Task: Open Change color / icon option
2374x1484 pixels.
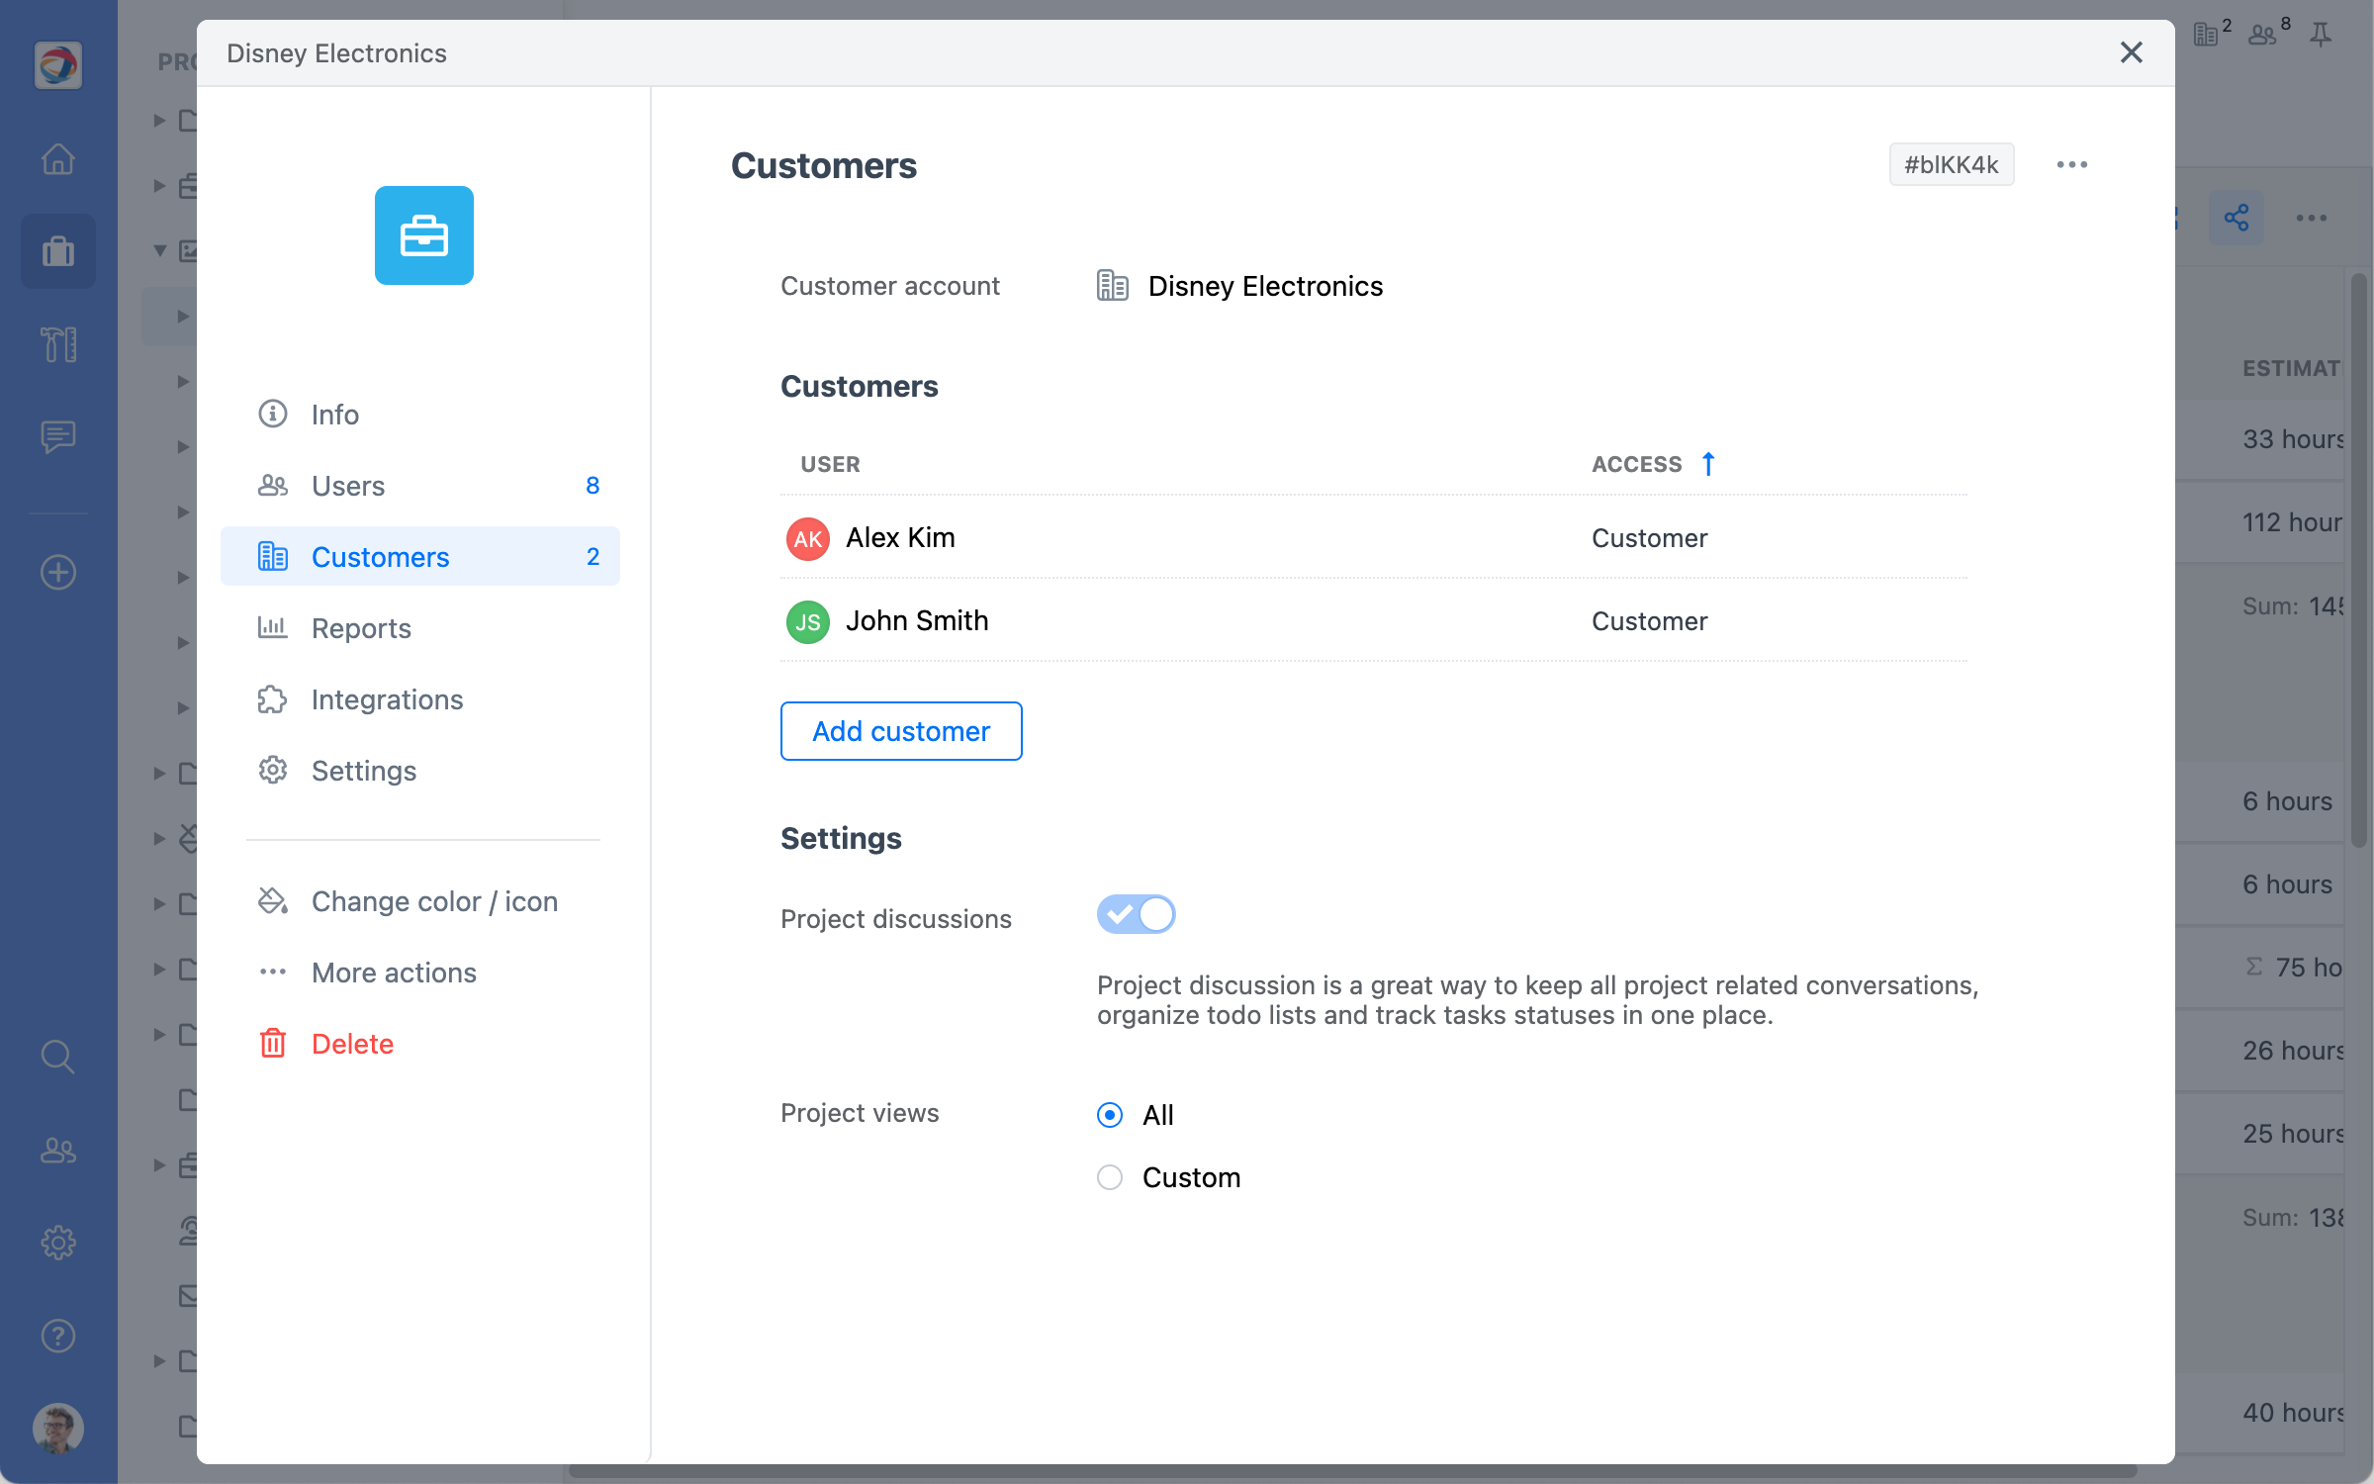Action: point(434,901)
